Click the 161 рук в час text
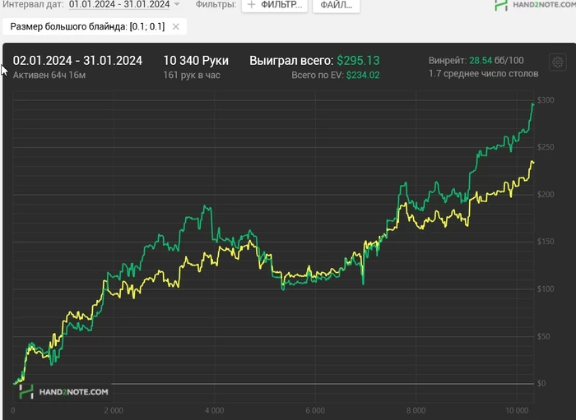This screenshot has height=420, width=576. (192, 75)
